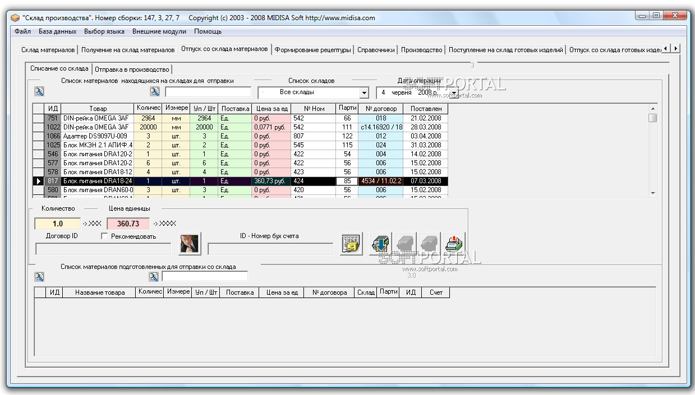Click the red up-arrow tray button
This screenshot has width=695, height=395.
tap(454, 244)
